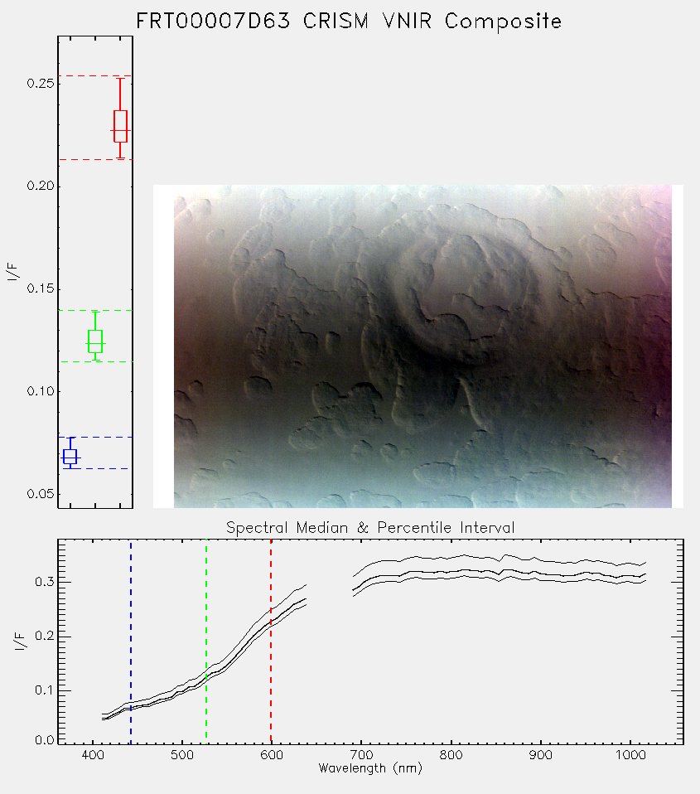The height and width of the screenshot is (794, 700).
Task: Click the Wavelength (nm) axis label
Action: (x=370, y=768)
